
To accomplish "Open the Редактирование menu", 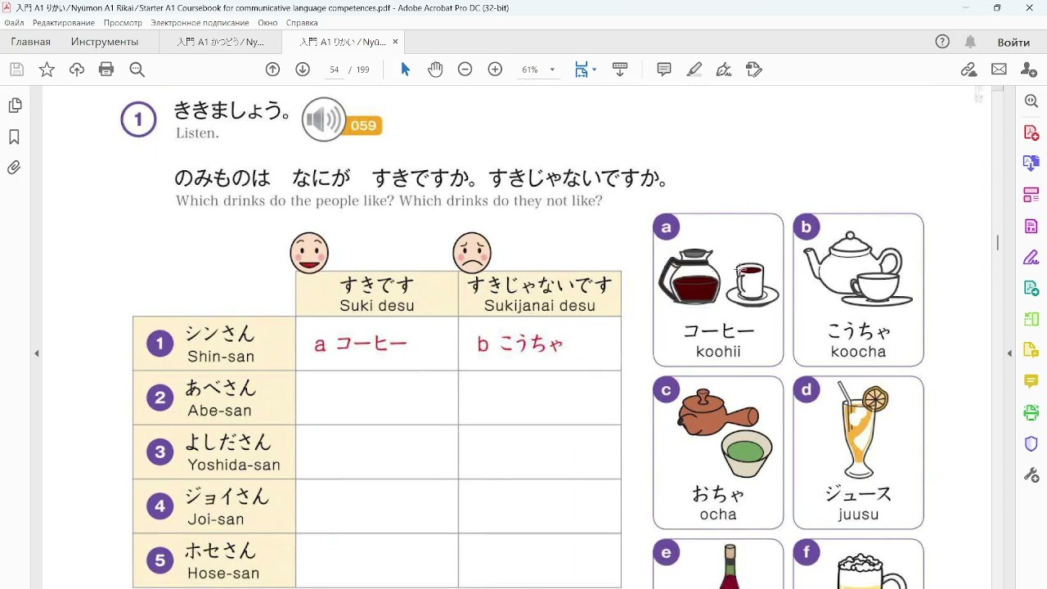I will coord(63,23).
